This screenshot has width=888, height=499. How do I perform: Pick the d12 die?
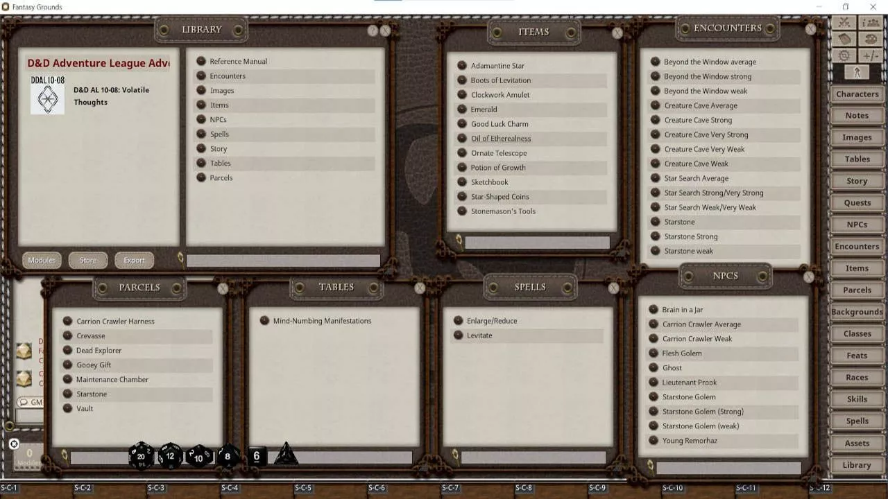170,456
